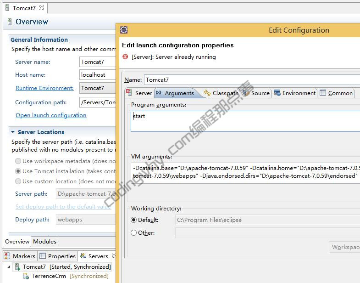The width and height of the screenshot is (360, 283).
Task: Click the Tomcat7 started server icon in Servers view
Action: click(x=18, y=267)
